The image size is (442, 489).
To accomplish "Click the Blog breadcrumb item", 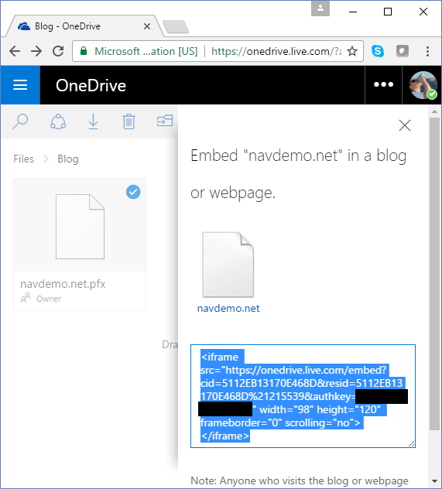I will (67, 159).
